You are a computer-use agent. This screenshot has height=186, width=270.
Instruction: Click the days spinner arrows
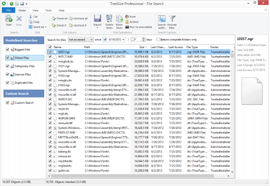[x=144, y=40]
